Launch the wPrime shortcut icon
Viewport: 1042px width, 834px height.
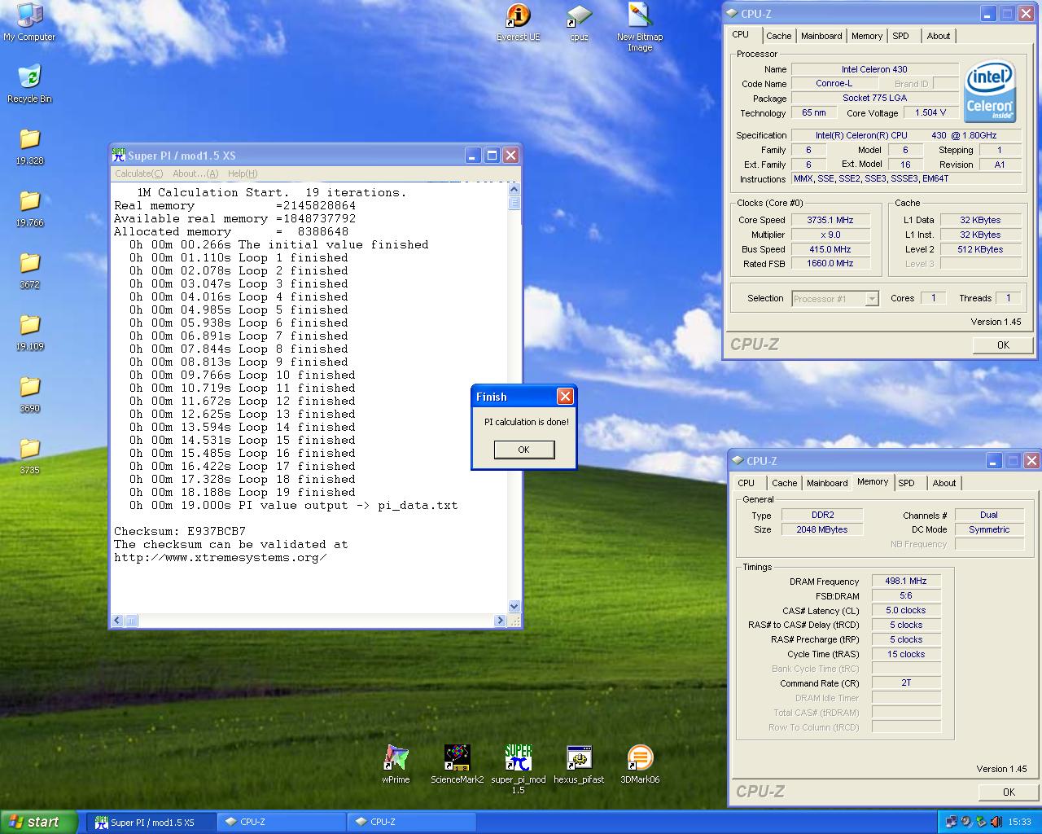396,764
